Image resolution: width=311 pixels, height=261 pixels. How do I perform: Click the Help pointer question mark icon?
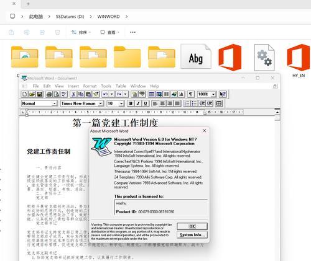tap(223, 94)
